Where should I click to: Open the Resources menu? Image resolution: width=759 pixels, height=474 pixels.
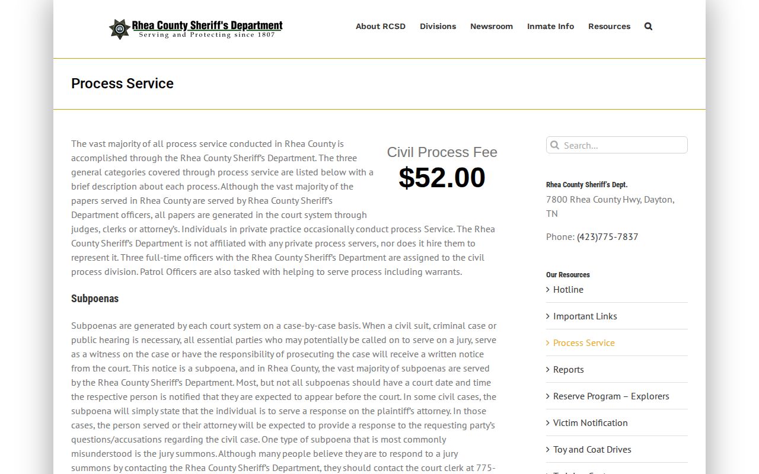click(x=610, y=26)
